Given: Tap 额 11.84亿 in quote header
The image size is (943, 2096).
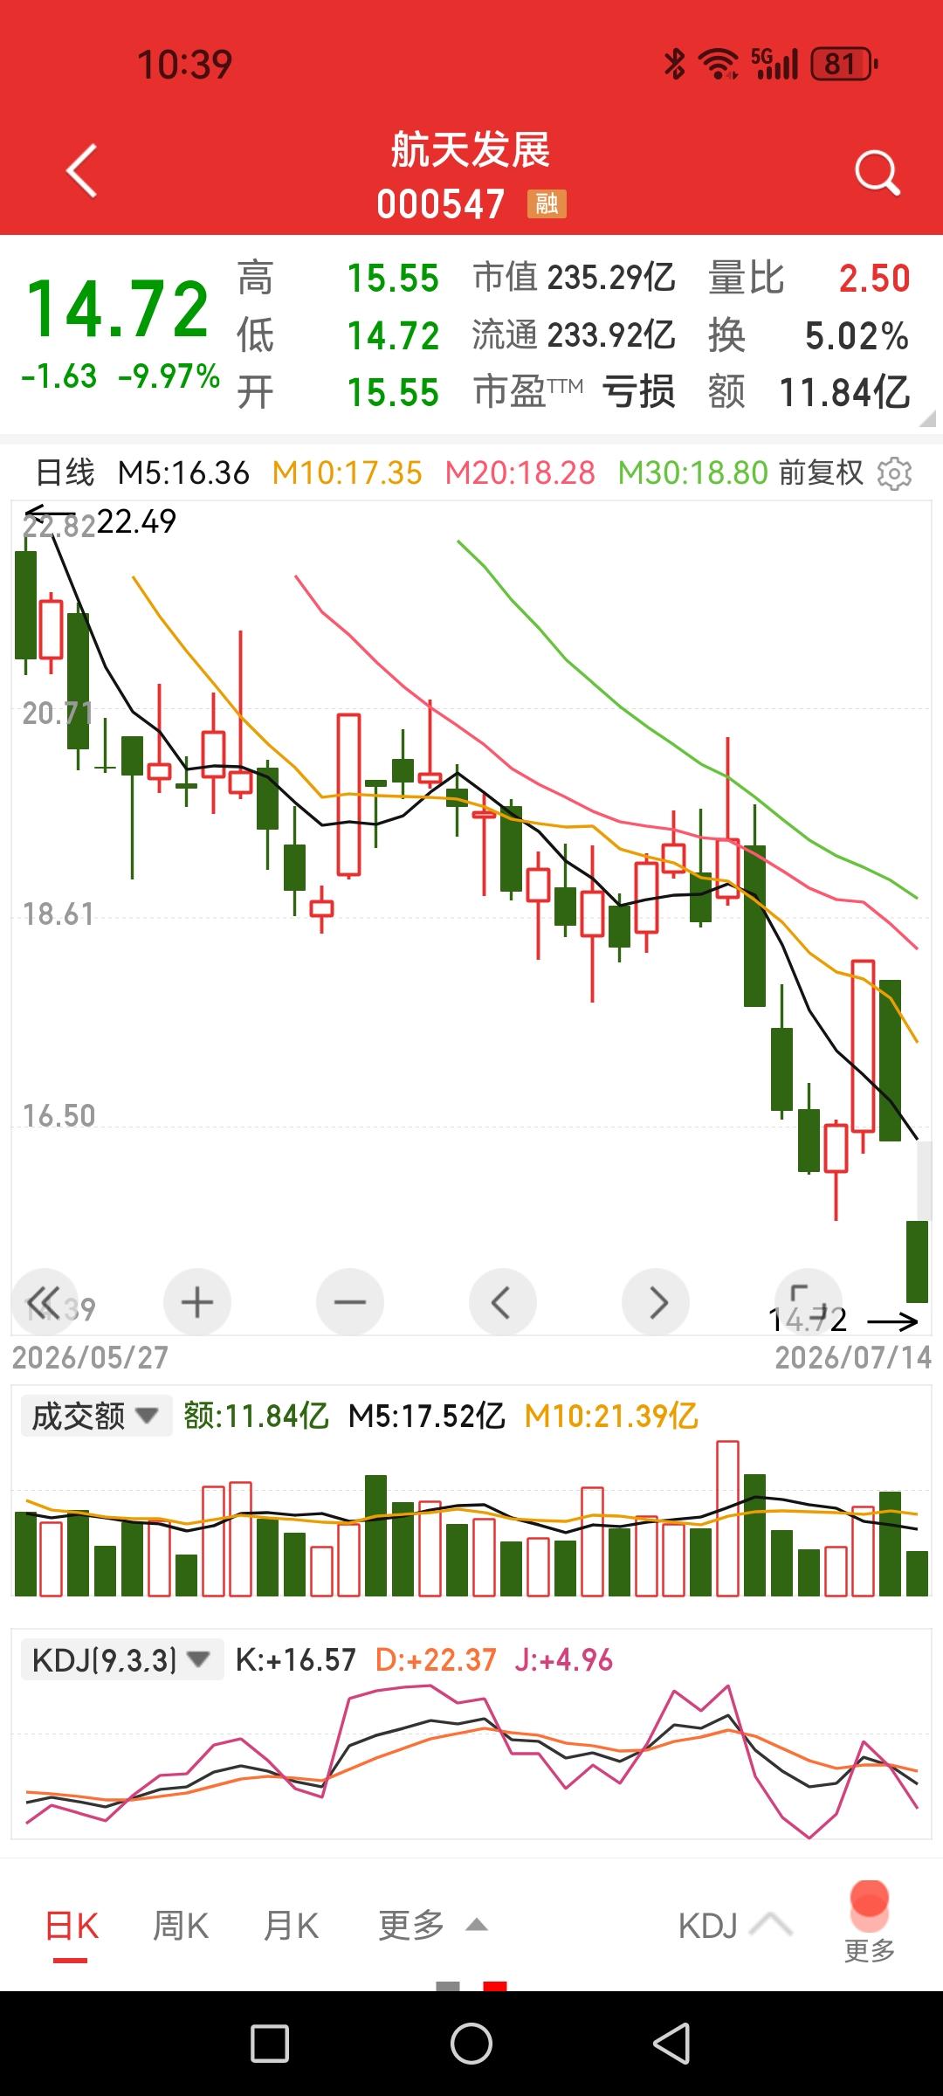Looking at the screenshot, I should (844, 393).
